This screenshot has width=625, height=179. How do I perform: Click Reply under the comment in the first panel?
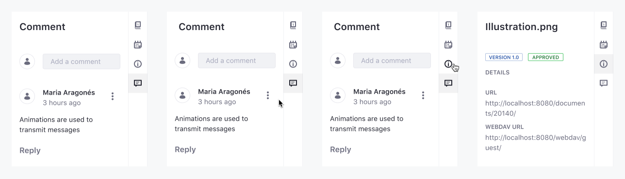click(30, 150)
